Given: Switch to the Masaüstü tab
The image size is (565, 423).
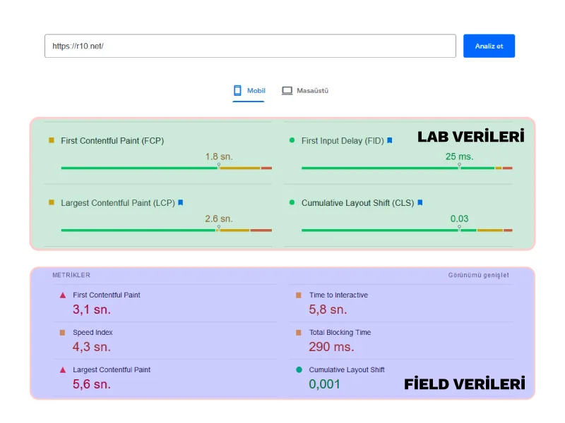Looking at the screenshot, I should click(x=305, y=91).
